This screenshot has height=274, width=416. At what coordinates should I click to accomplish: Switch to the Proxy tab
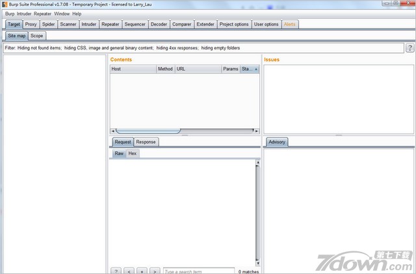click(31, 25)
